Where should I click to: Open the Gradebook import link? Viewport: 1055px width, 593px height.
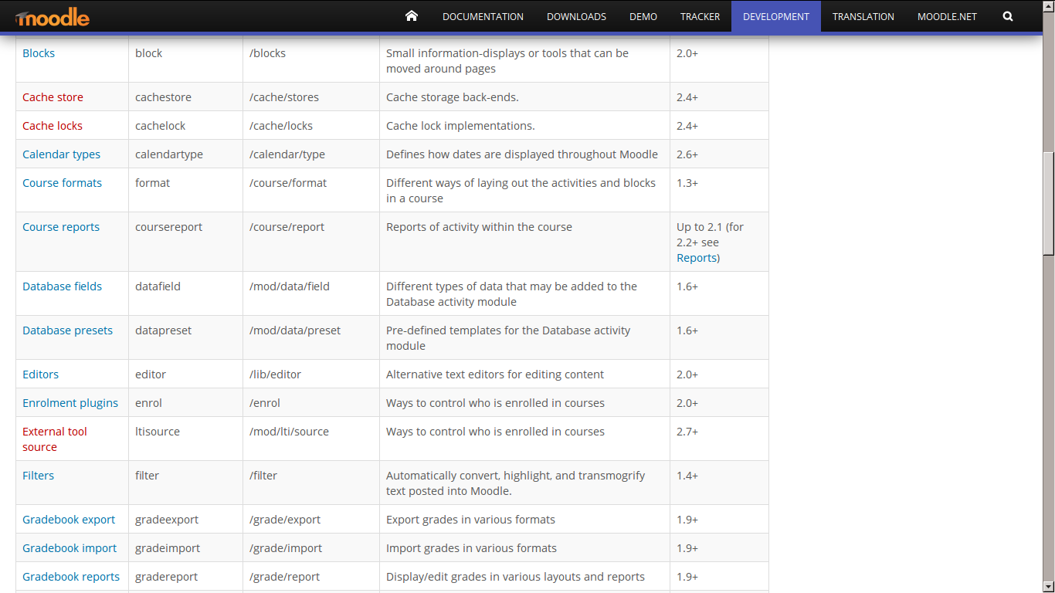(x=70, y=548)
